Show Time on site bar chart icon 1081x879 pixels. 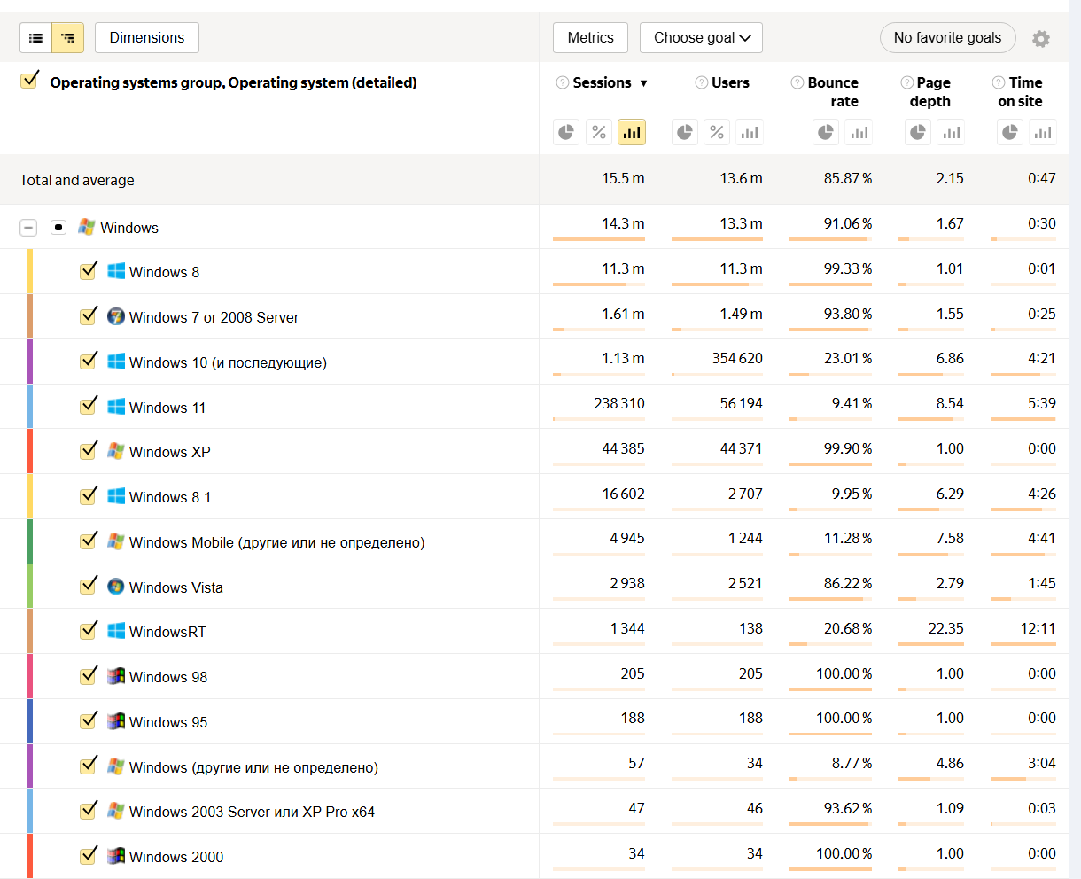pos(1043,132)
